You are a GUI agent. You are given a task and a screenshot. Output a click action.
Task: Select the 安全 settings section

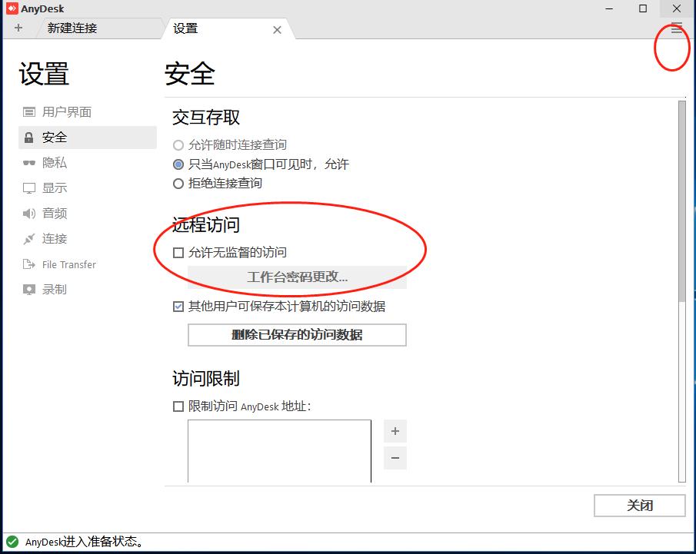(88, 137)
